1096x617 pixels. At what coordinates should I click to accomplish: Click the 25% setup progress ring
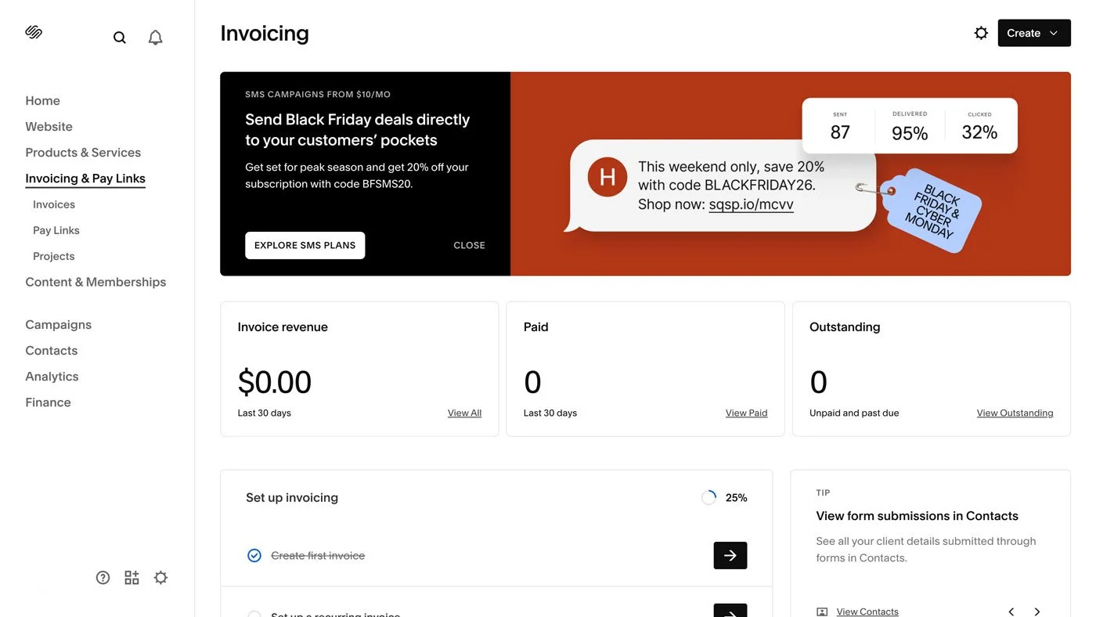[708, 497]
